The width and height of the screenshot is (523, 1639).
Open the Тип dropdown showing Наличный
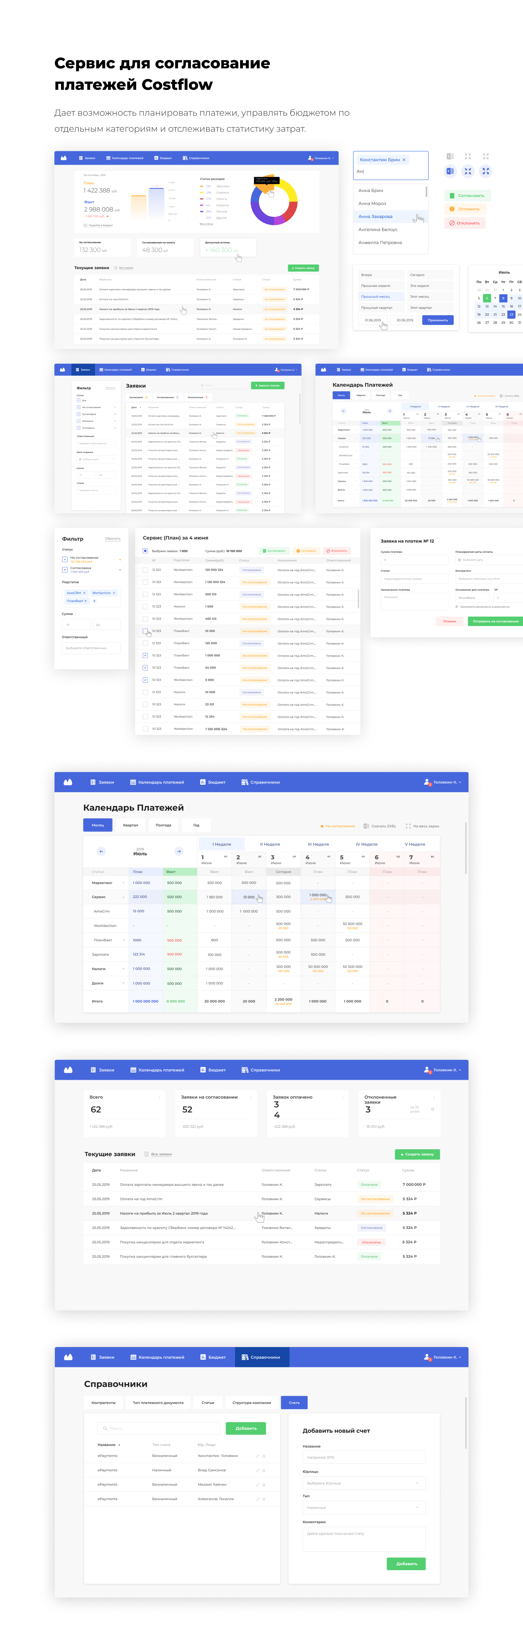(364, 1507)
